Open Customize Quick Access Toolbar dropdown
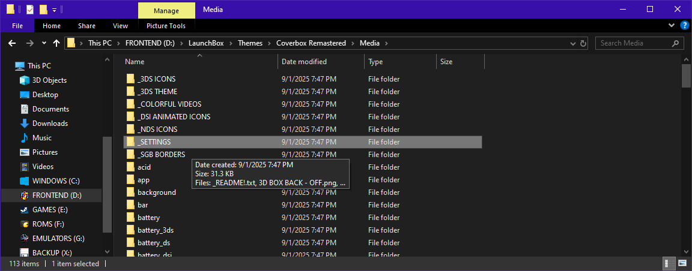The width and height of the screenshot is (692, 271). tap(54, 10)
